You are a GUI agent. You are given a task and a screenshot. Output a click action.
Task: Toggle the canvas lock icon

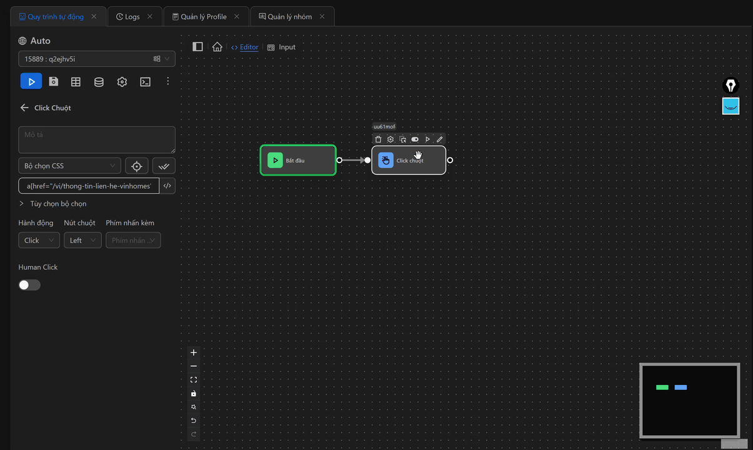(194, 394)
